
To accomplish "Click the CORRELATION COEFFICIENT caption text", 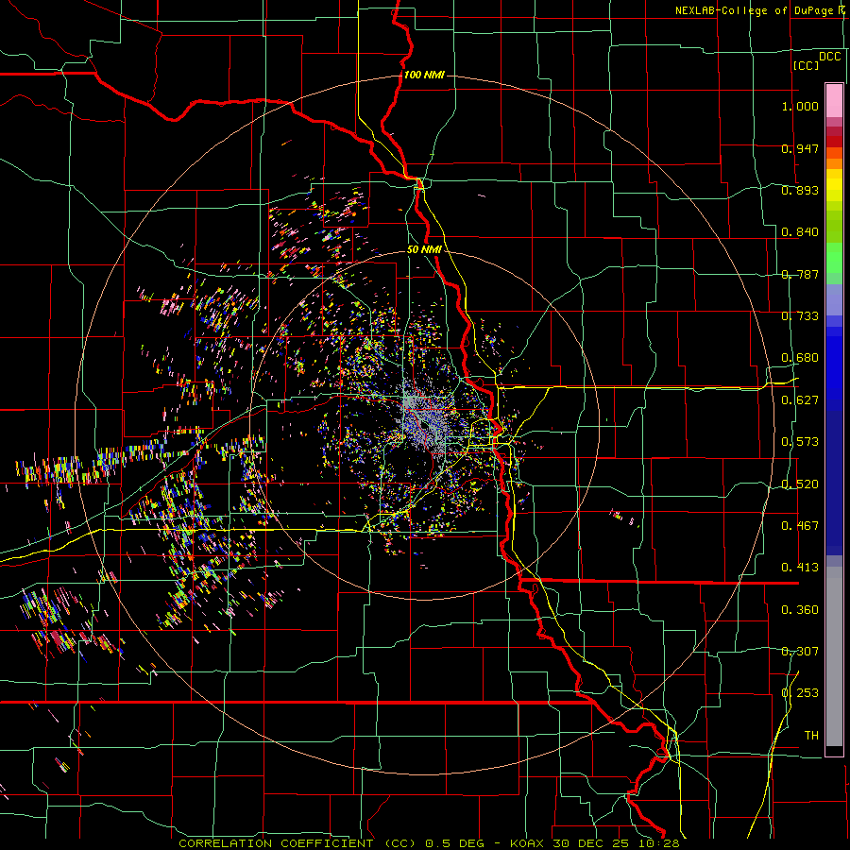I will pos(276,843).
